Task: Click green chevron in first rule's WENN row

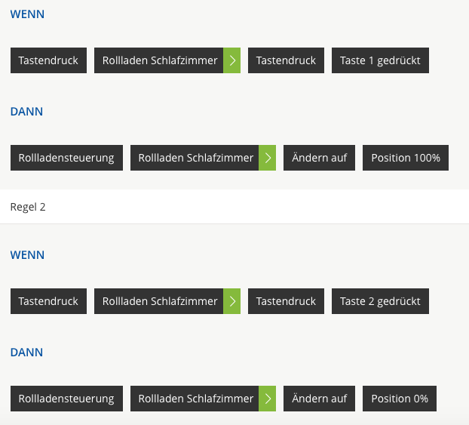Action: 231,60
